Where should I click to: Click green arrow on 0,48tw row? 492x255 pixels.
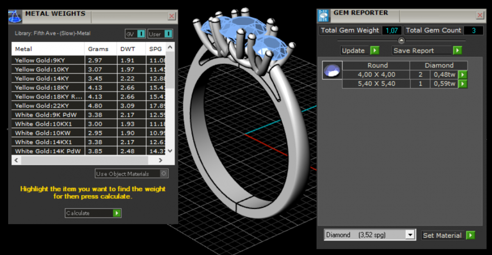[462, 75]
